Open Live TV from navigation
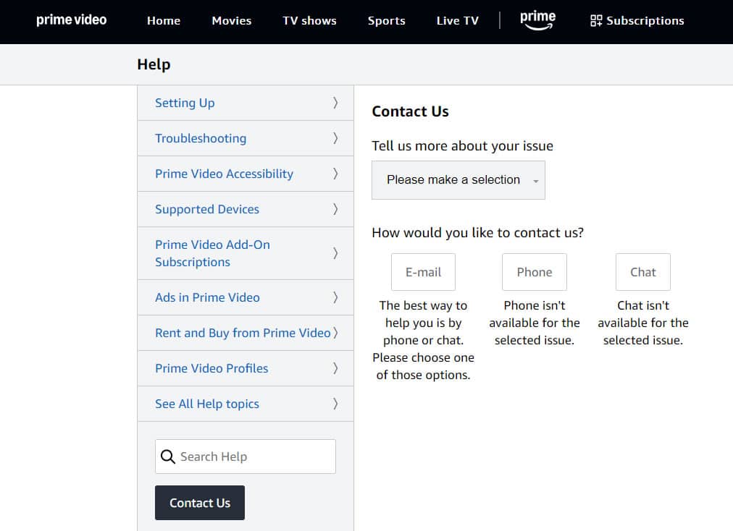 click(x=458, y=20)
